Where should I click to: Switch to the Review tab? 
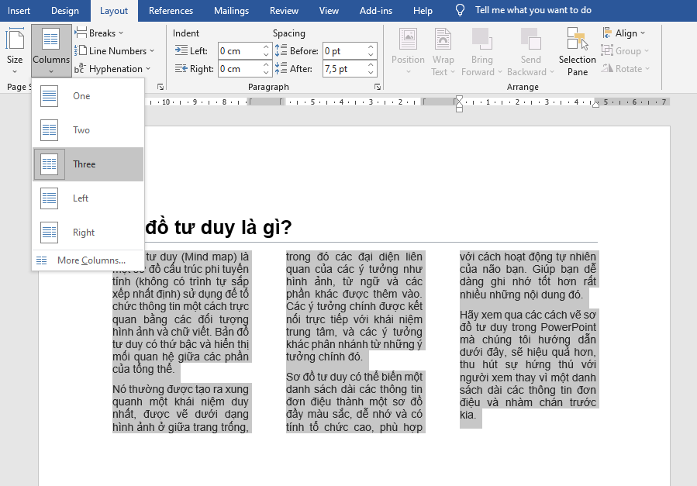click(x=283, y=11)
